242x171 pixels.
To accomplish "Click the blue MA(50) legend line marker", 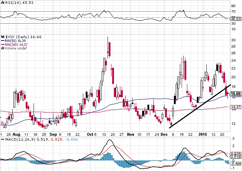I will point(2,40).
